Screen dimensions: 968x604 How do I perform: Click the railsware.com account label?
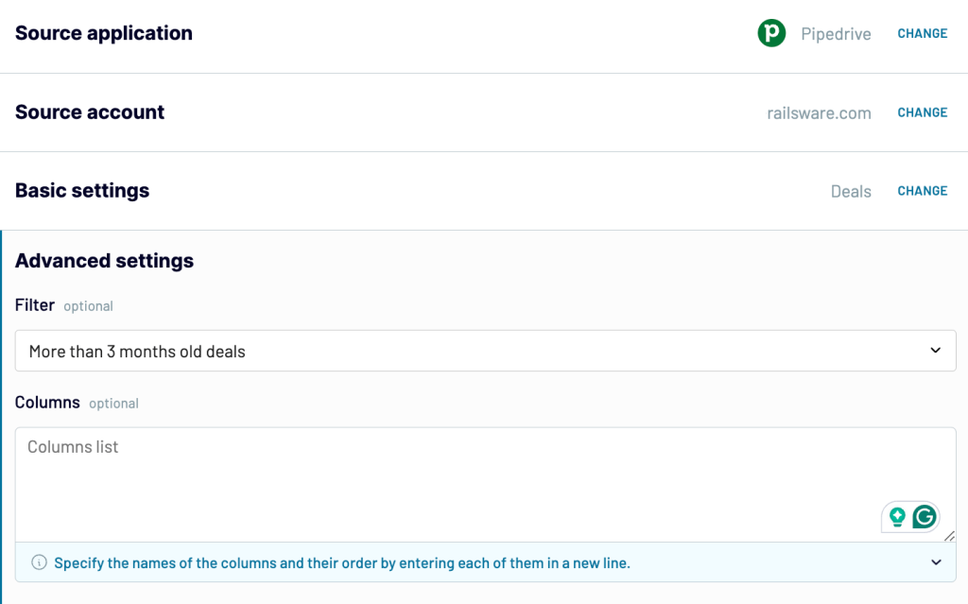[x=819, y=113]
